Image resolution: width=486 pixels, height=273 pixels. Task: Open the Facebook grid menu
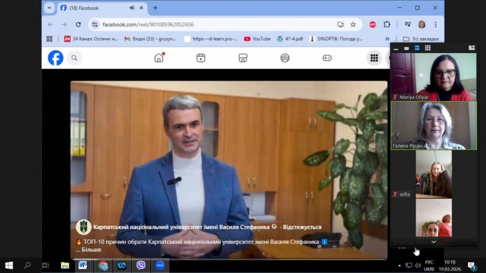(x=374, y=58)
